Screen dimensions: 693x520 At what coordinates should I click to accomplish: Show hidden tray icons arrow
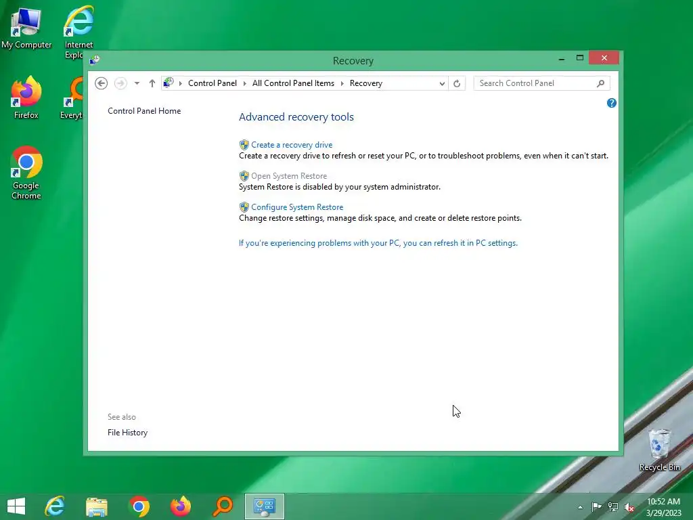click(580, 507)
